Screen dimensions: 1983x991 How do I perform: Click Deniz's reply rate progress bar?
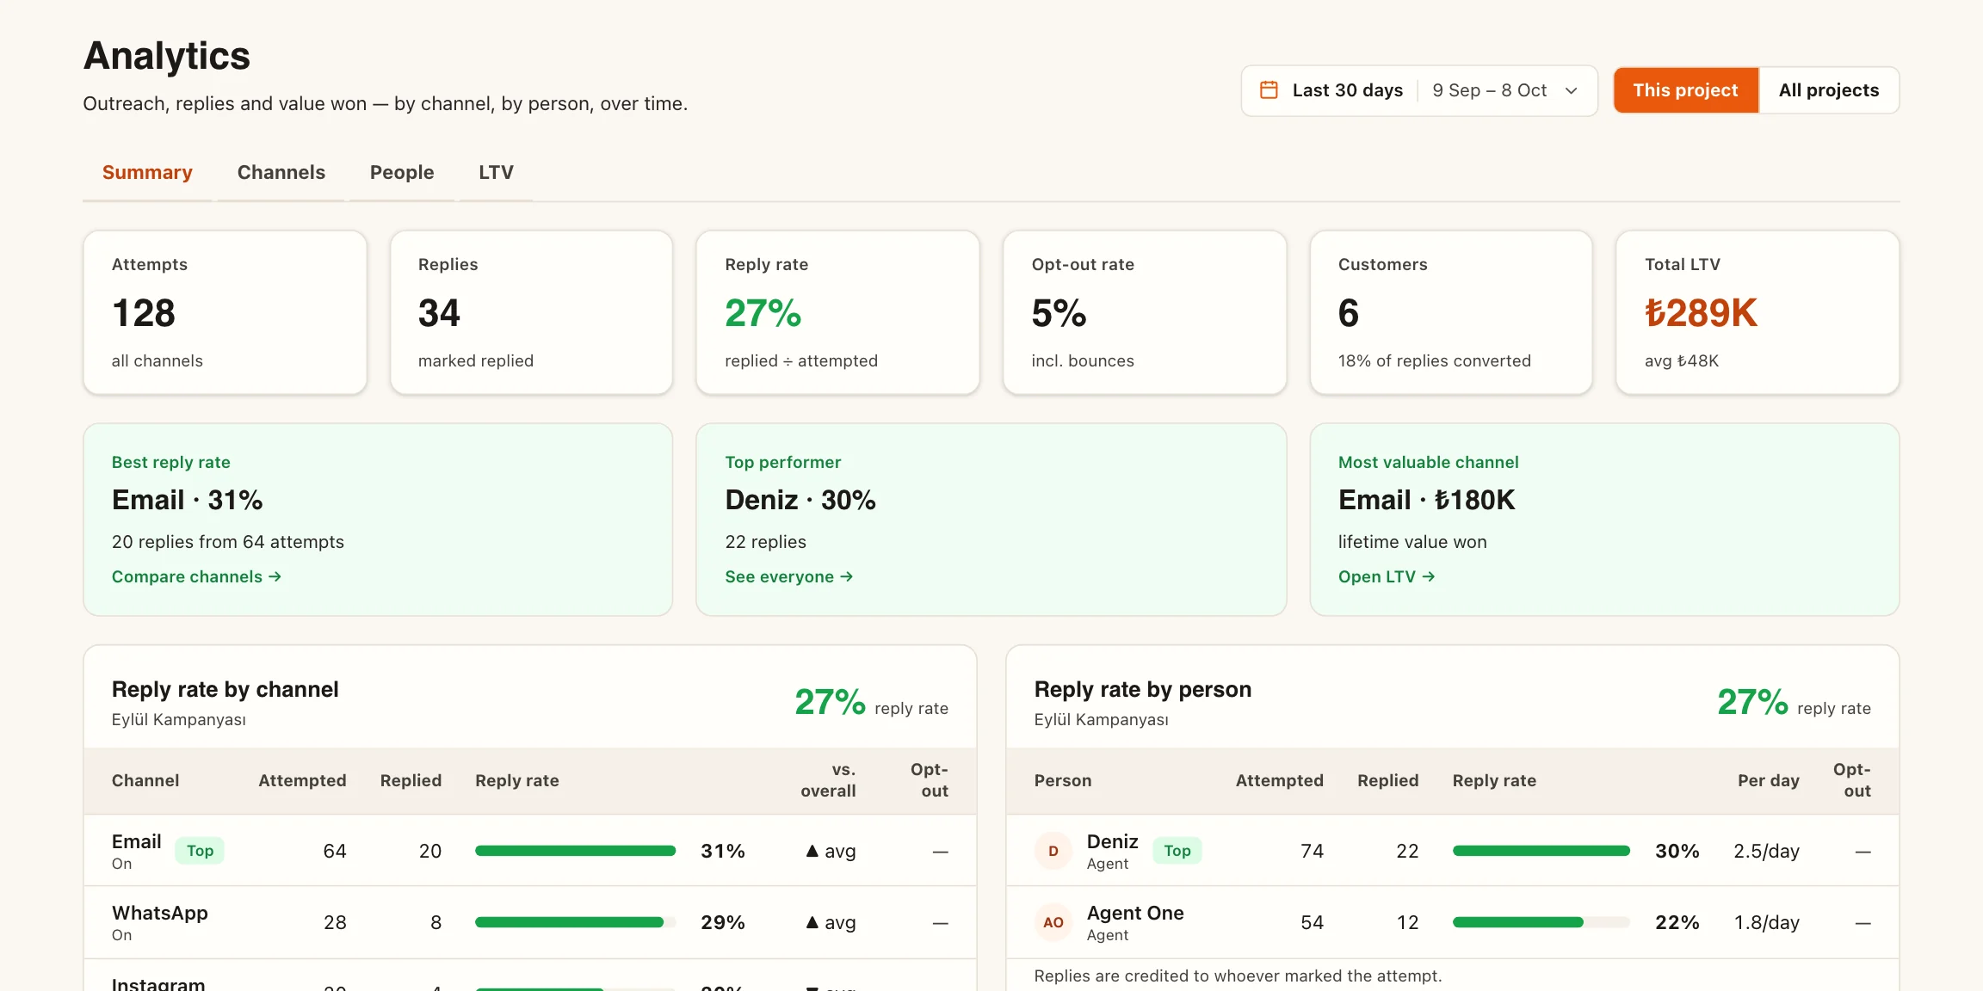[1541, 851]
